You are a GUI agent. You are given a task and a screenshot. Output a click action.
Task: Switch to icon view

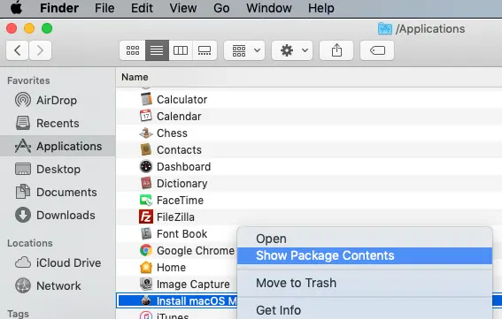pos(133,50)
